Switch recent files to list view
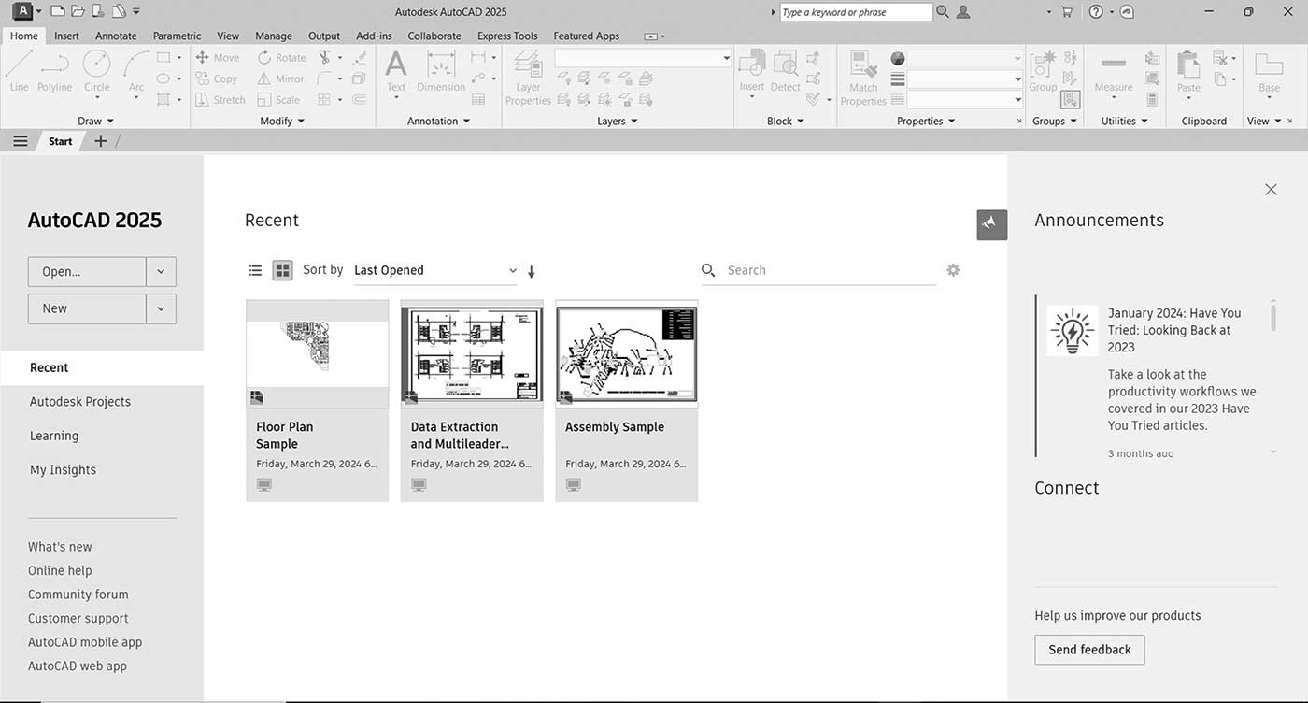This screenshot has height=703, width=1308. (x=255, y=270)
